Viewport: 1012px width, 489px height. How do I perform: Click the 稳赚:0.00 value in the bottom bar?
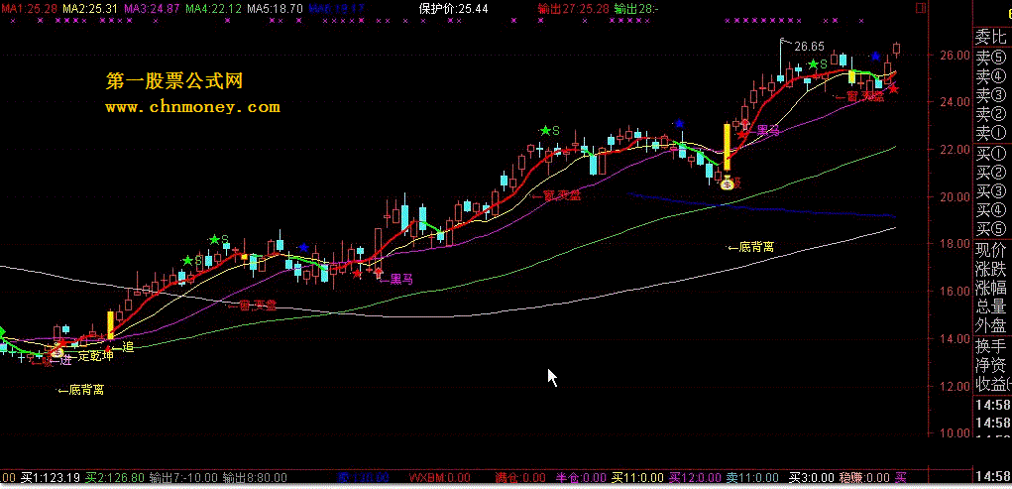click(x=863, y=478)
